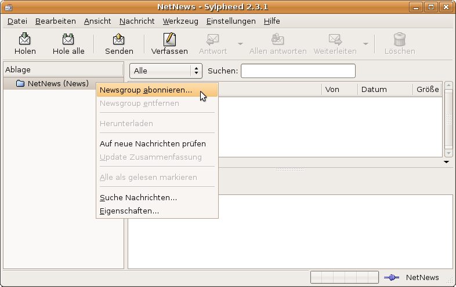The image size is (456, 287).
Task: Close the Sylpheed window
Action: [446, 7]
